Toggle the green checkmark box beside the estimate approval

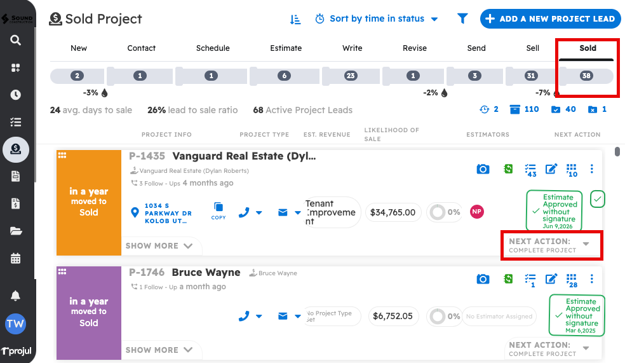(x=598, y=199)
